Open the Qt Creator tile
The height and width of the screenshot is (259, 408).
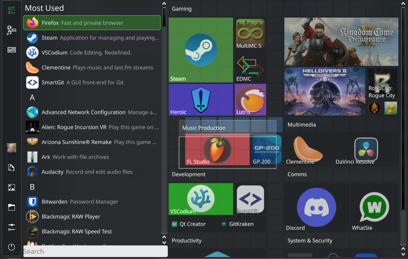tap(192, 224)
